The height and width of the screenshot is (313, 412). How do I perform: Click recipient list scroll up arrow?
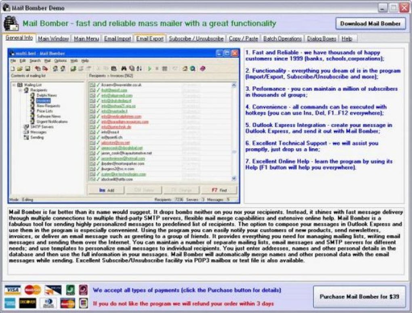[x=233, y=85]
